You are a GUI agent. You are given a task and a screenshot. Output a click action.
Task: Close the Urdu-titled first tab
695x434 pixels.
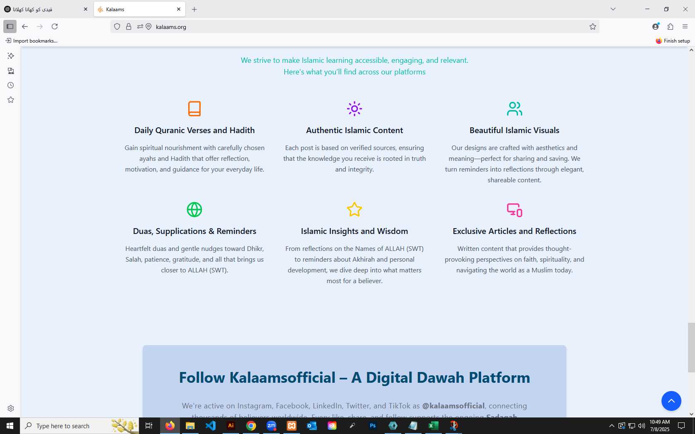click(x=86, y=9)
